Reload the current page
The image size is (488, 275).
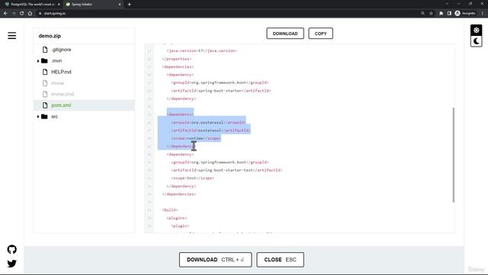tap(22, 14)
